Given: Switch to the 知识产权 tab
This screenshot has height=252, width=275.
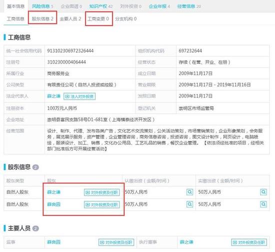Looking at the screenshot, I should [101, 7].
